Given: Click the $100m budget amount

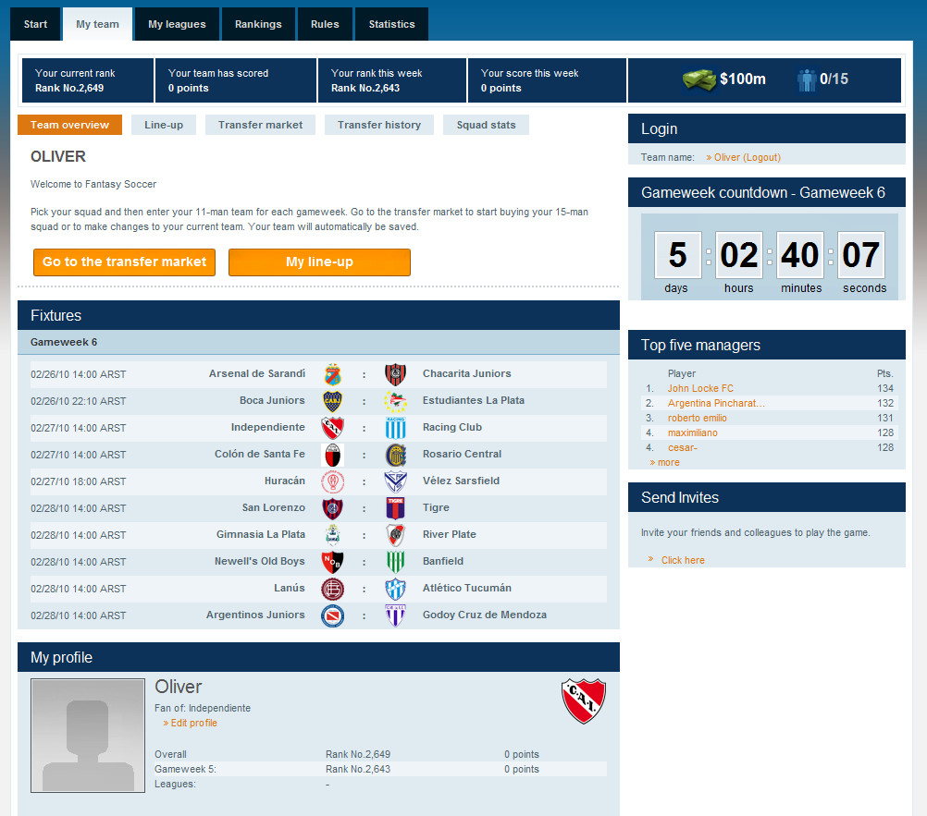Looking at the screenshot, I should coord(743,79).
